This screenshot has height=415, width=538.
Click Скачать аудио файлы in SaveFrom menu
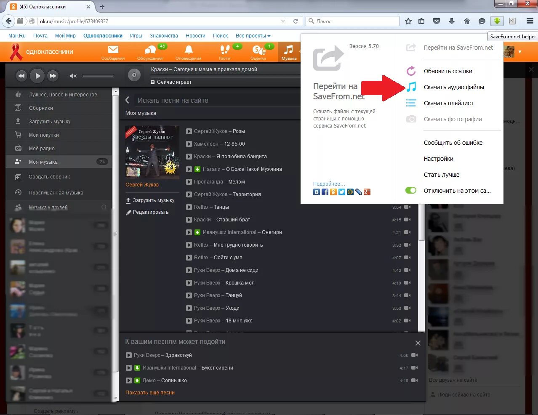pos(454,87)
